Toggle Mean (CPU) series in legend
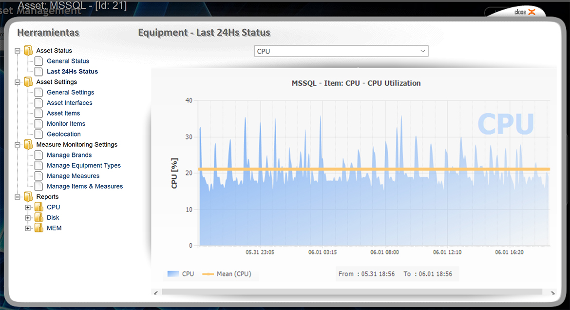The image size is (570, 310). [227, 274]
